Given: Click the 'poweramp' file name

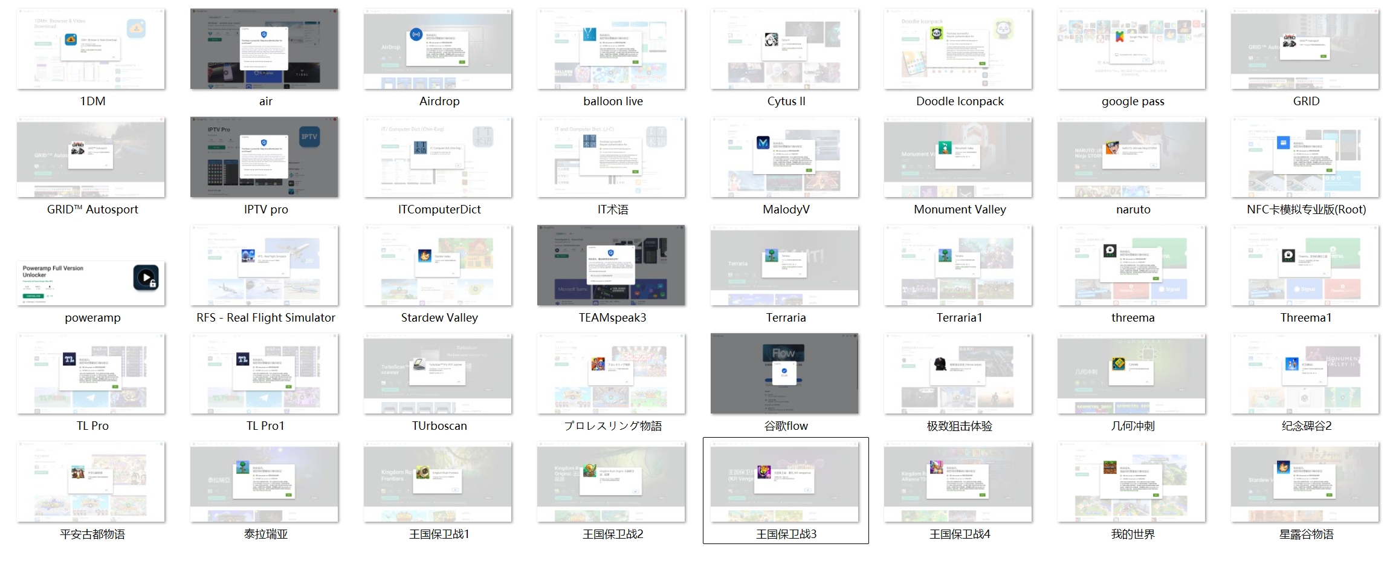Looking at the screenshot, I should coord(92,318).
